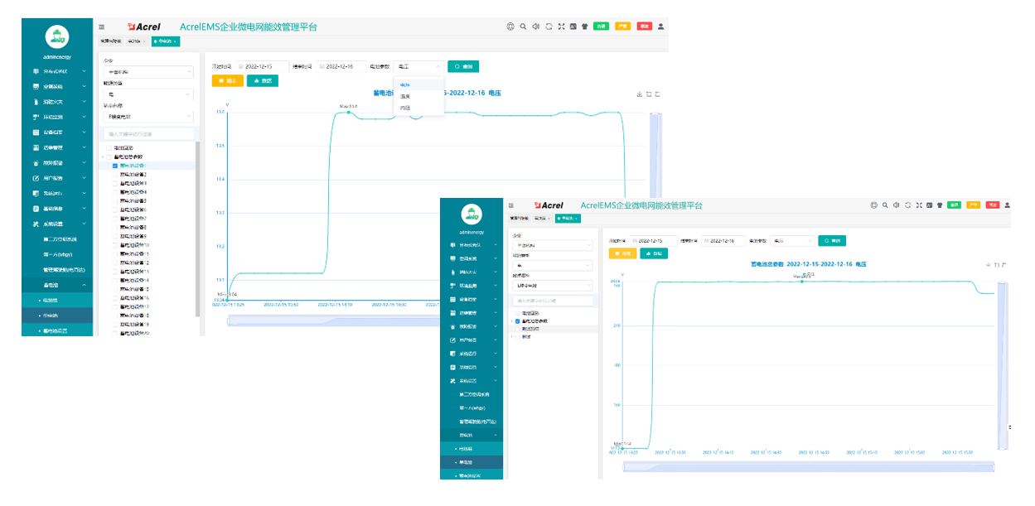This screenshot has height=506, width=1035.
Task: Click green alarm badge in back window header
Action: coord(601,27)
